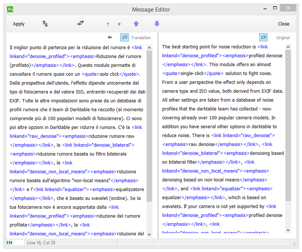The image size is (302, 252).
Task: Toggle word wrap for Original pane
Action: 263,37
